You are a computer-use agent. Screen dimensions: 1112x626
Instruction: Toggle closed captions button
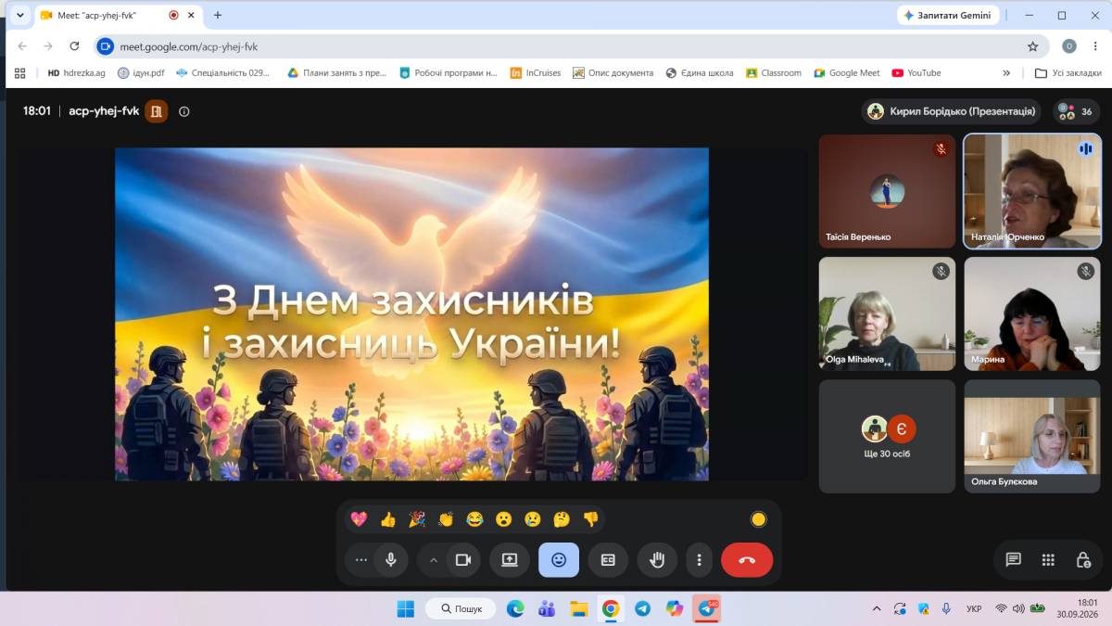608,560
